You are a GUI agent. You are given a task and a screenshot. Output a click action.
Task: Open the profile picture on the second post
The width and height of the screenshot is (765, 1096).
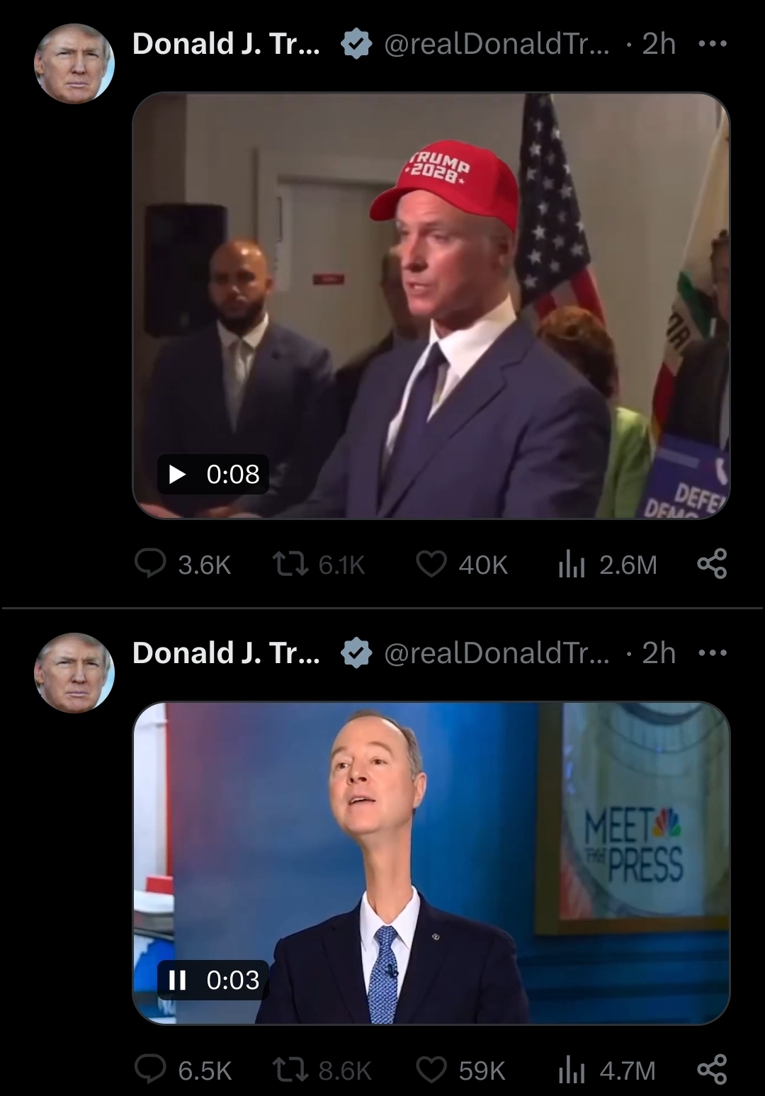(x=74, y=673)
